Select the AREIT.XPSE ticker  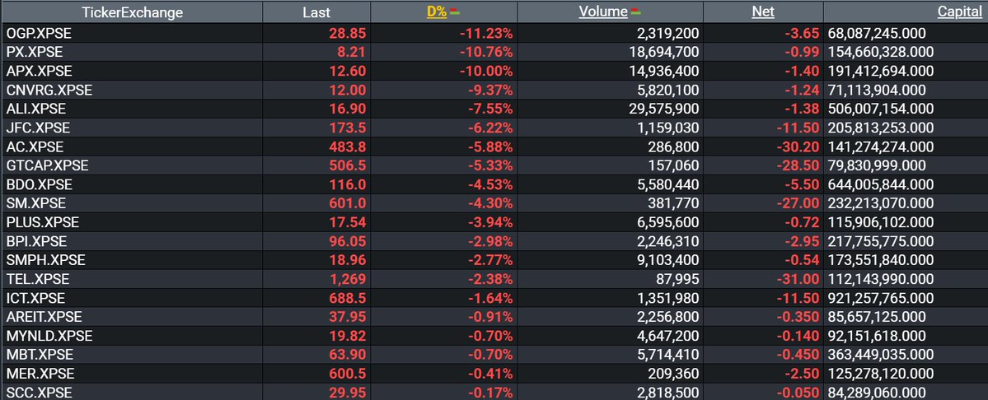coord(44,316)
